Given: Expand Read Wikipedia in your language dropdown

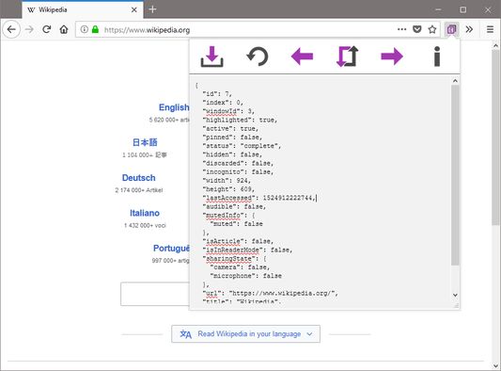Looking at the screenshot, I should (x=245, y=334).
